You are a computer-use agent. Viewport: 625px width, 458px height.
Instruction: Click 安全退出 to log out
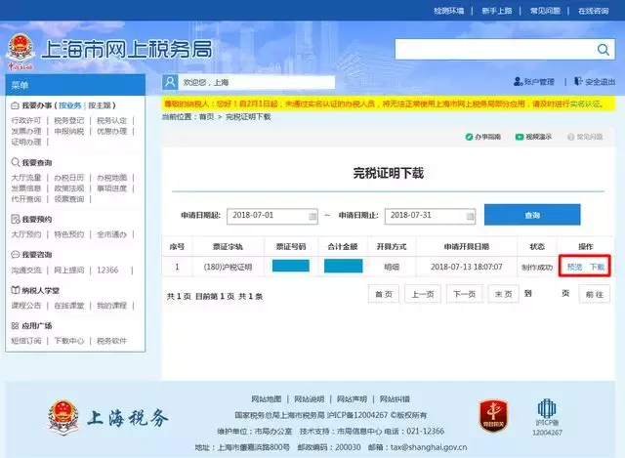click(595, 82)
